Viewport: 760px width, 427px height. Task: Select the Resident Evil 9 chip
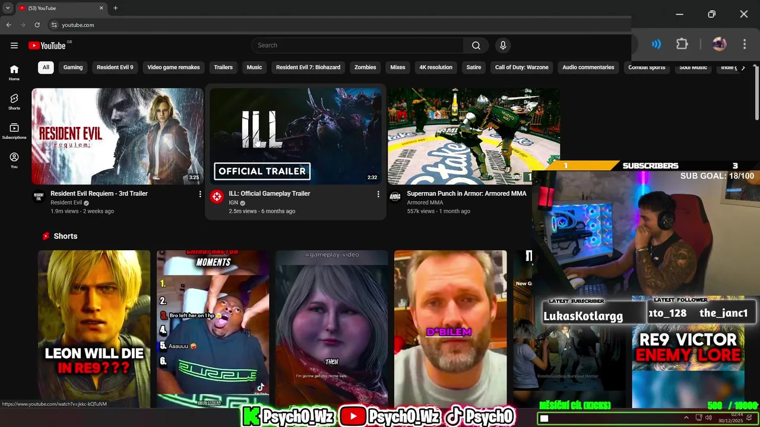(x=115, y=68)
